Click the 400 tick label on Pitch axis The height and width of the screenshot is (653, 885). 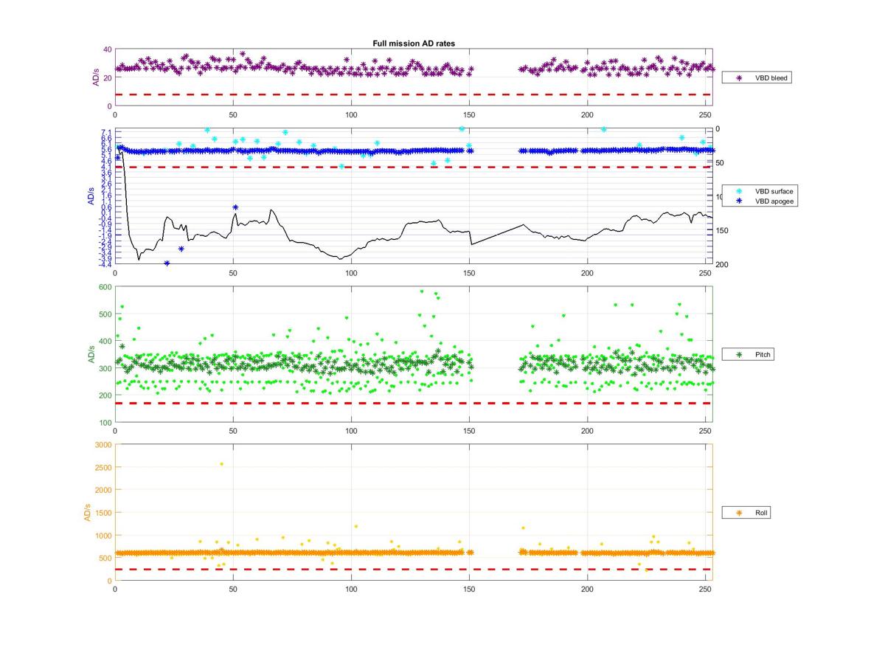click(104, 342)
